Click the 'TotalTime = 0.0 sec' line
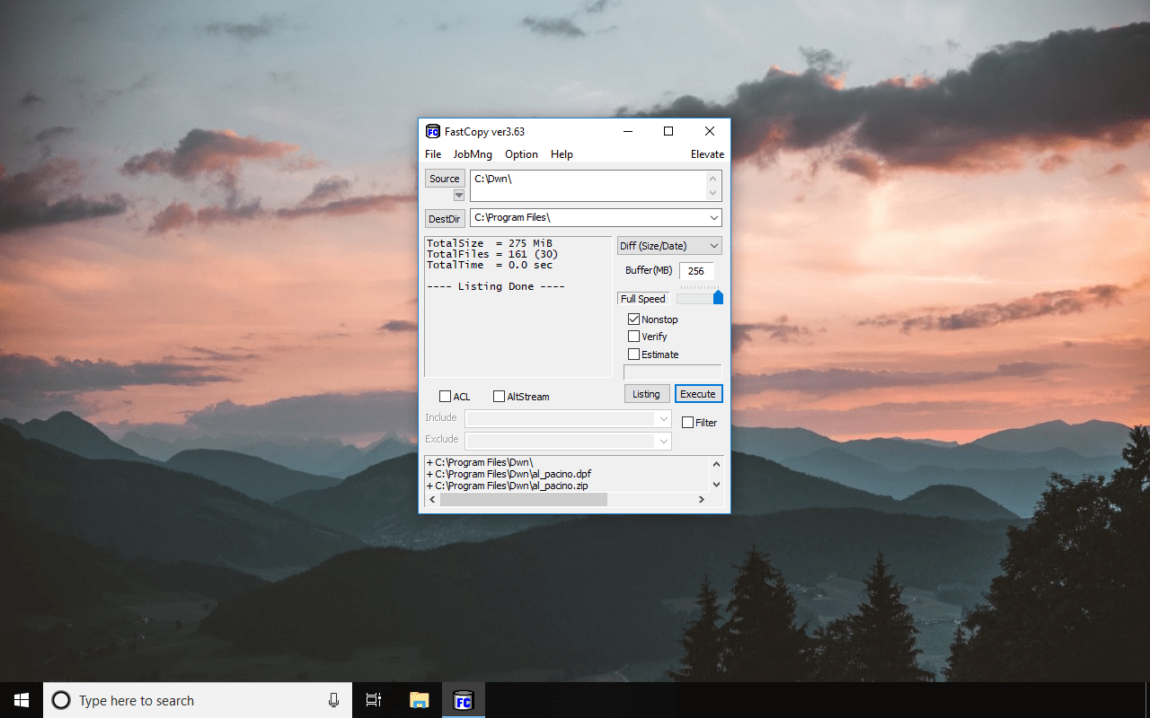Image resolution: width=1150 pixels, height=718 pixels. pos(490,265)
